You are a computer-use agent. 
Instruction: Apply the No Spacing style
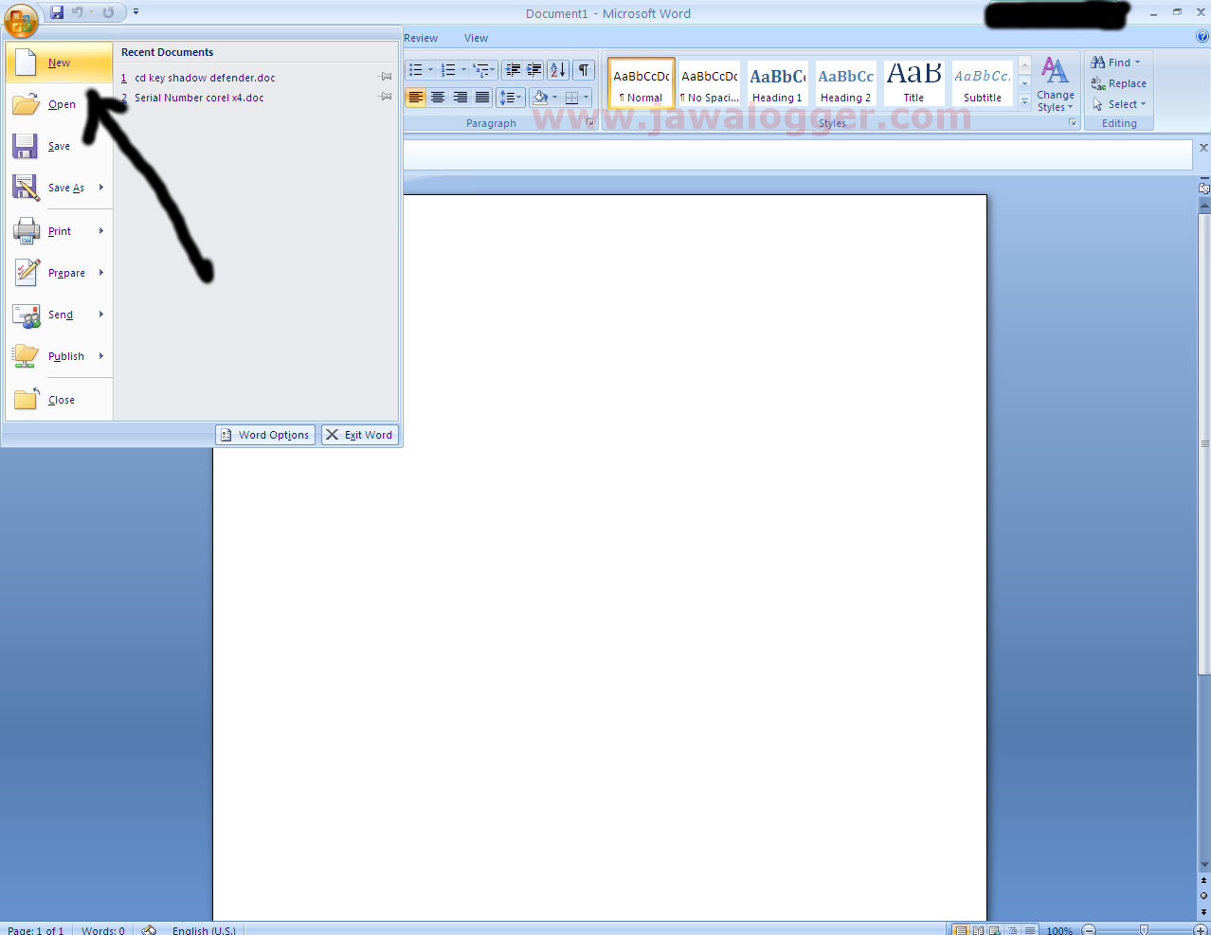pos(710,84)
